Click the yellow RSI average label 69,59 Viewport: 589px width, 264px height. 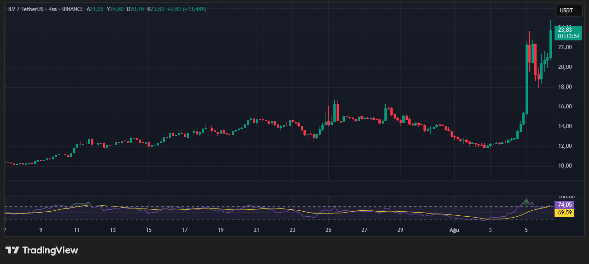click(x=564, y=213)
